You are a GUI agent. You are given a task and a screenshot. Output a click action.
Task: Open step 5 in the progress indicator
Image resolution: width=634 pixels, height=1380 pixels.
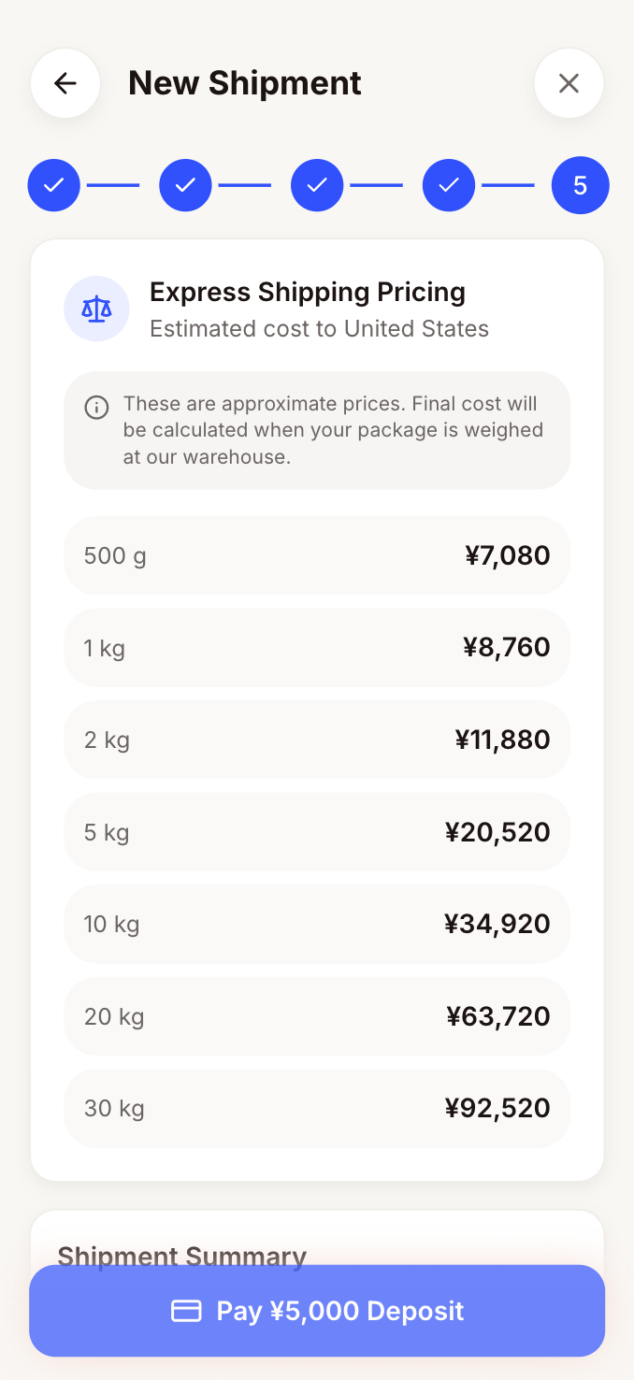coord(580,185)
